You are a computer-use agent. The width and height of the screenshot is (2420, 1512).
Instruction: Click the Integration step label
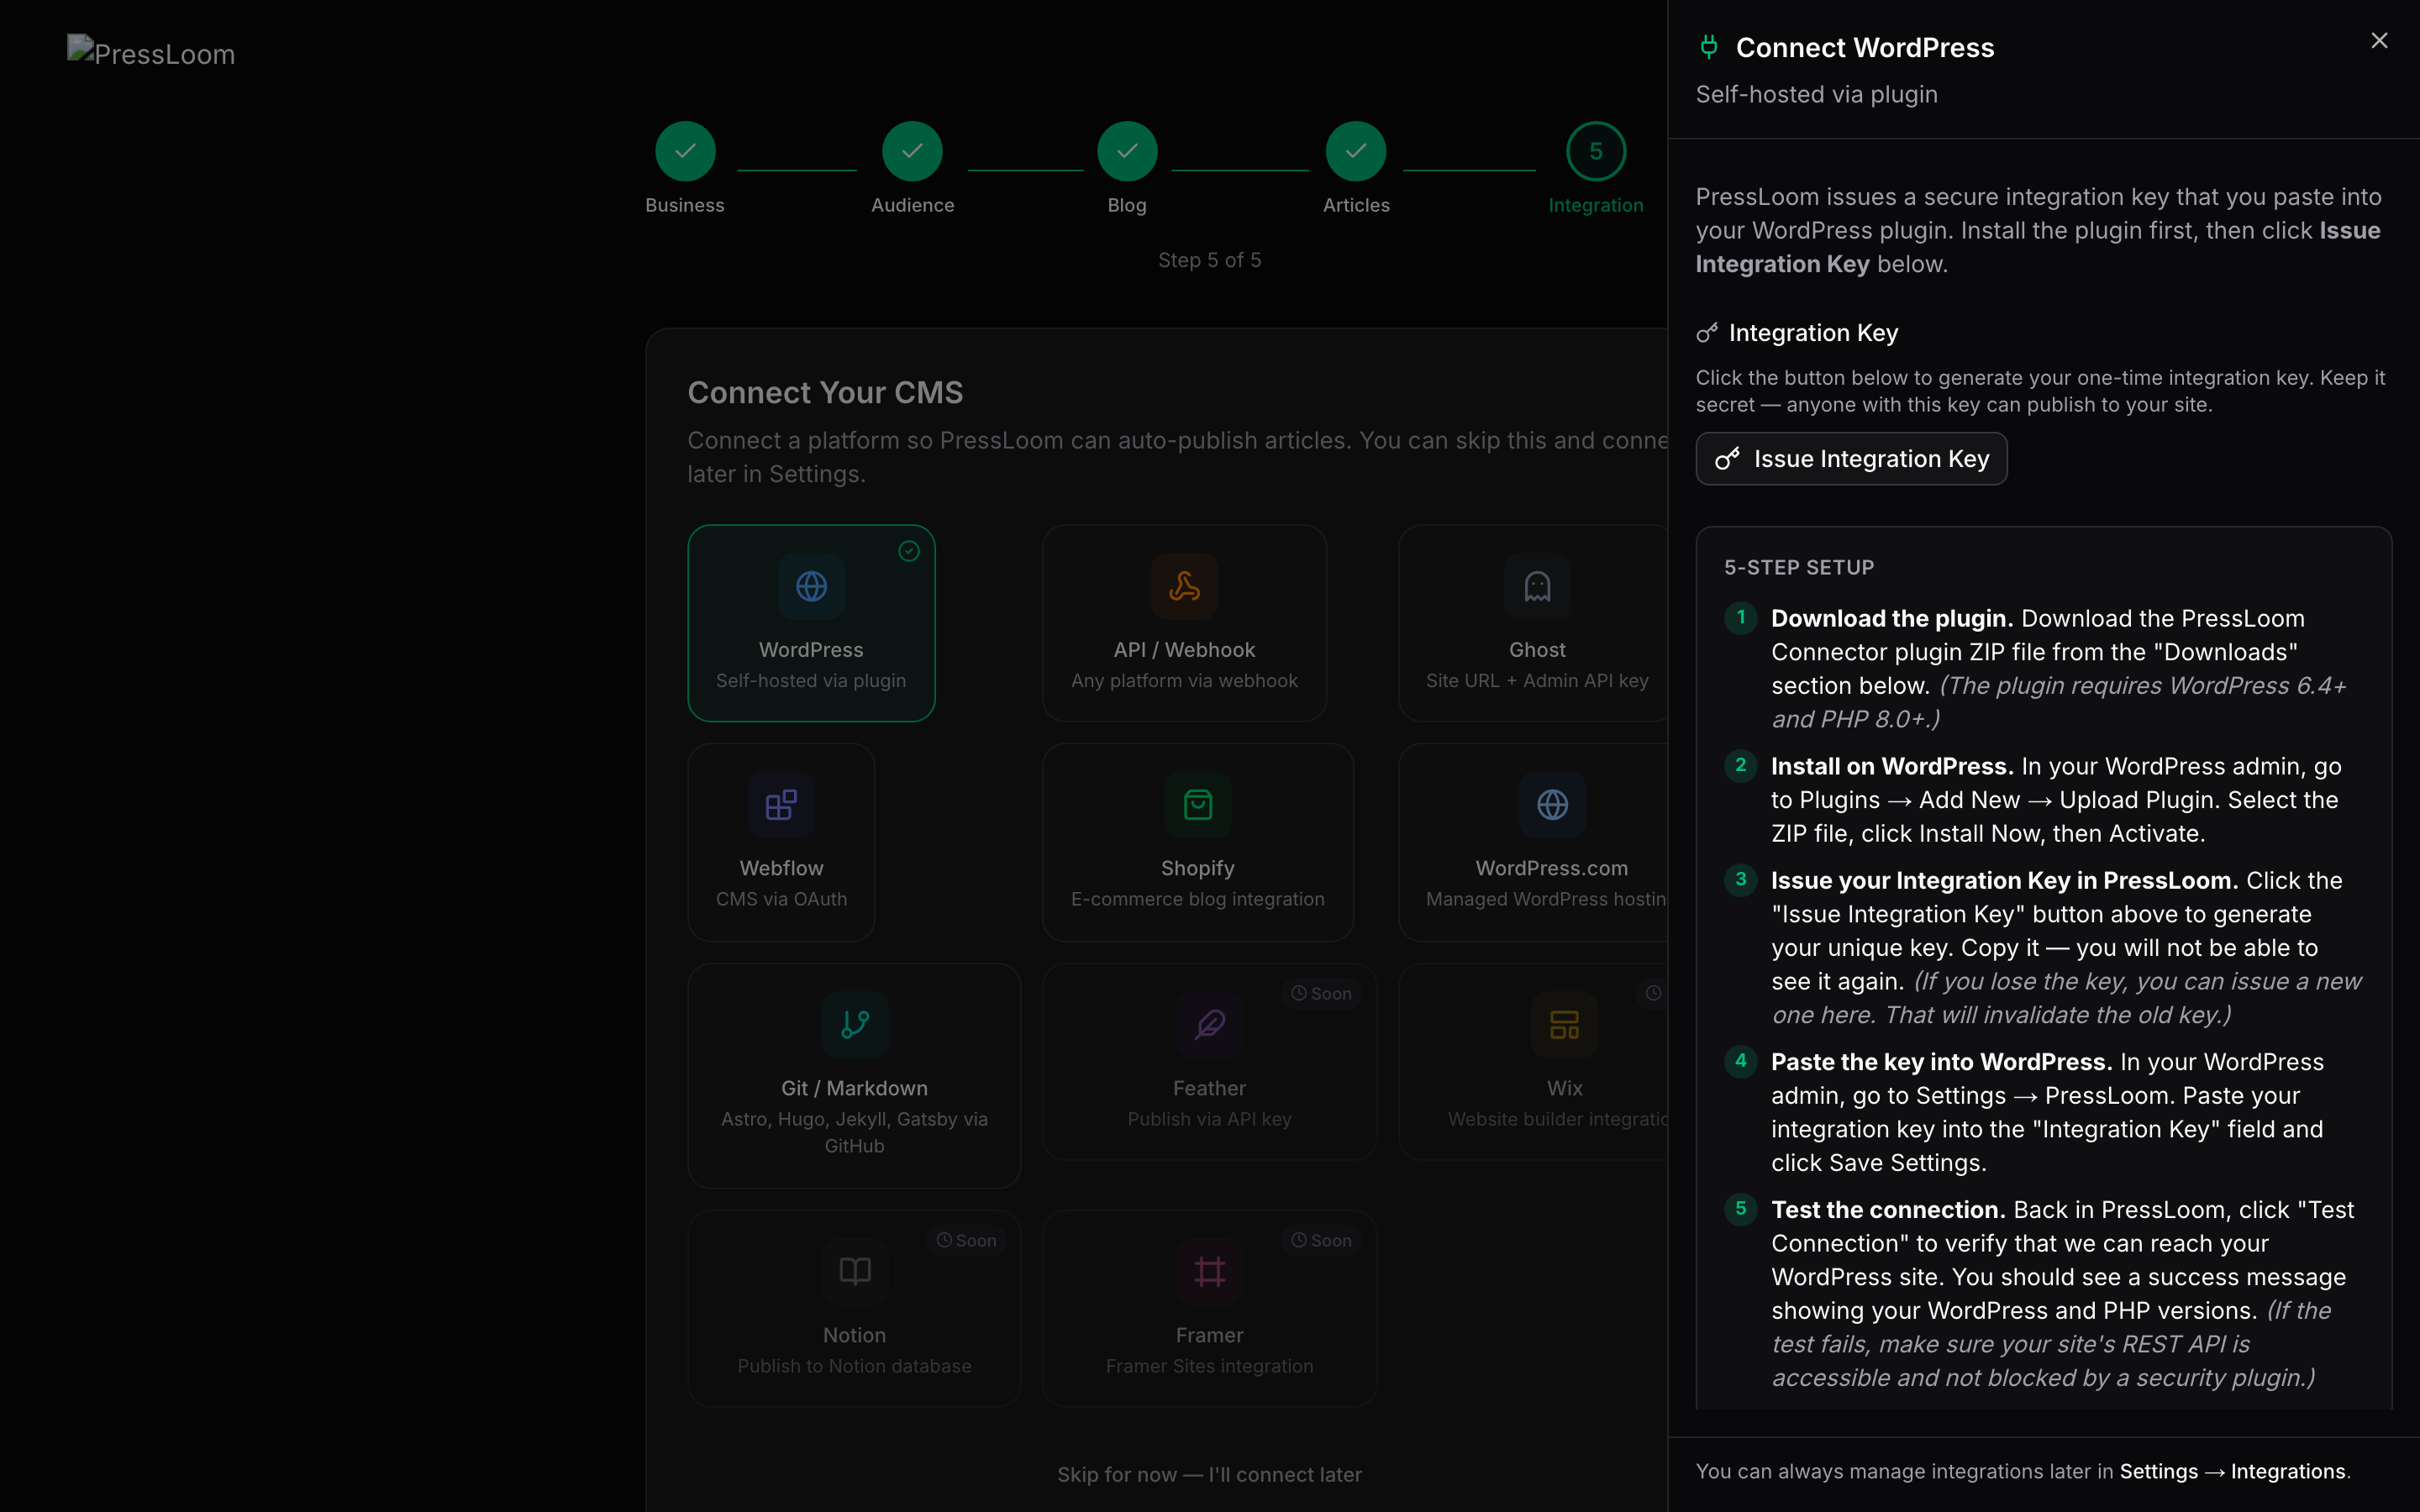tap(1596, 205)
